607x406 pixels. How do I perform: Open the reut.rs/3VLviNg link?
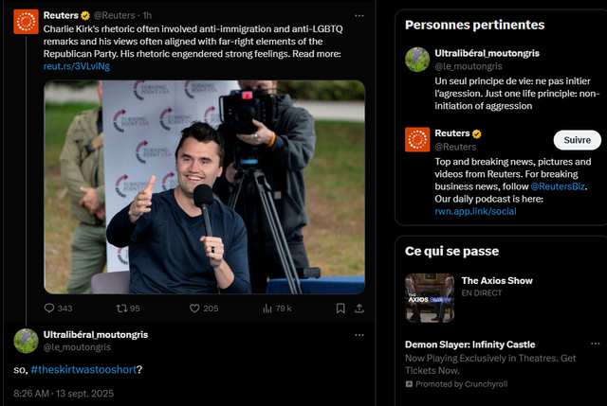77,66
